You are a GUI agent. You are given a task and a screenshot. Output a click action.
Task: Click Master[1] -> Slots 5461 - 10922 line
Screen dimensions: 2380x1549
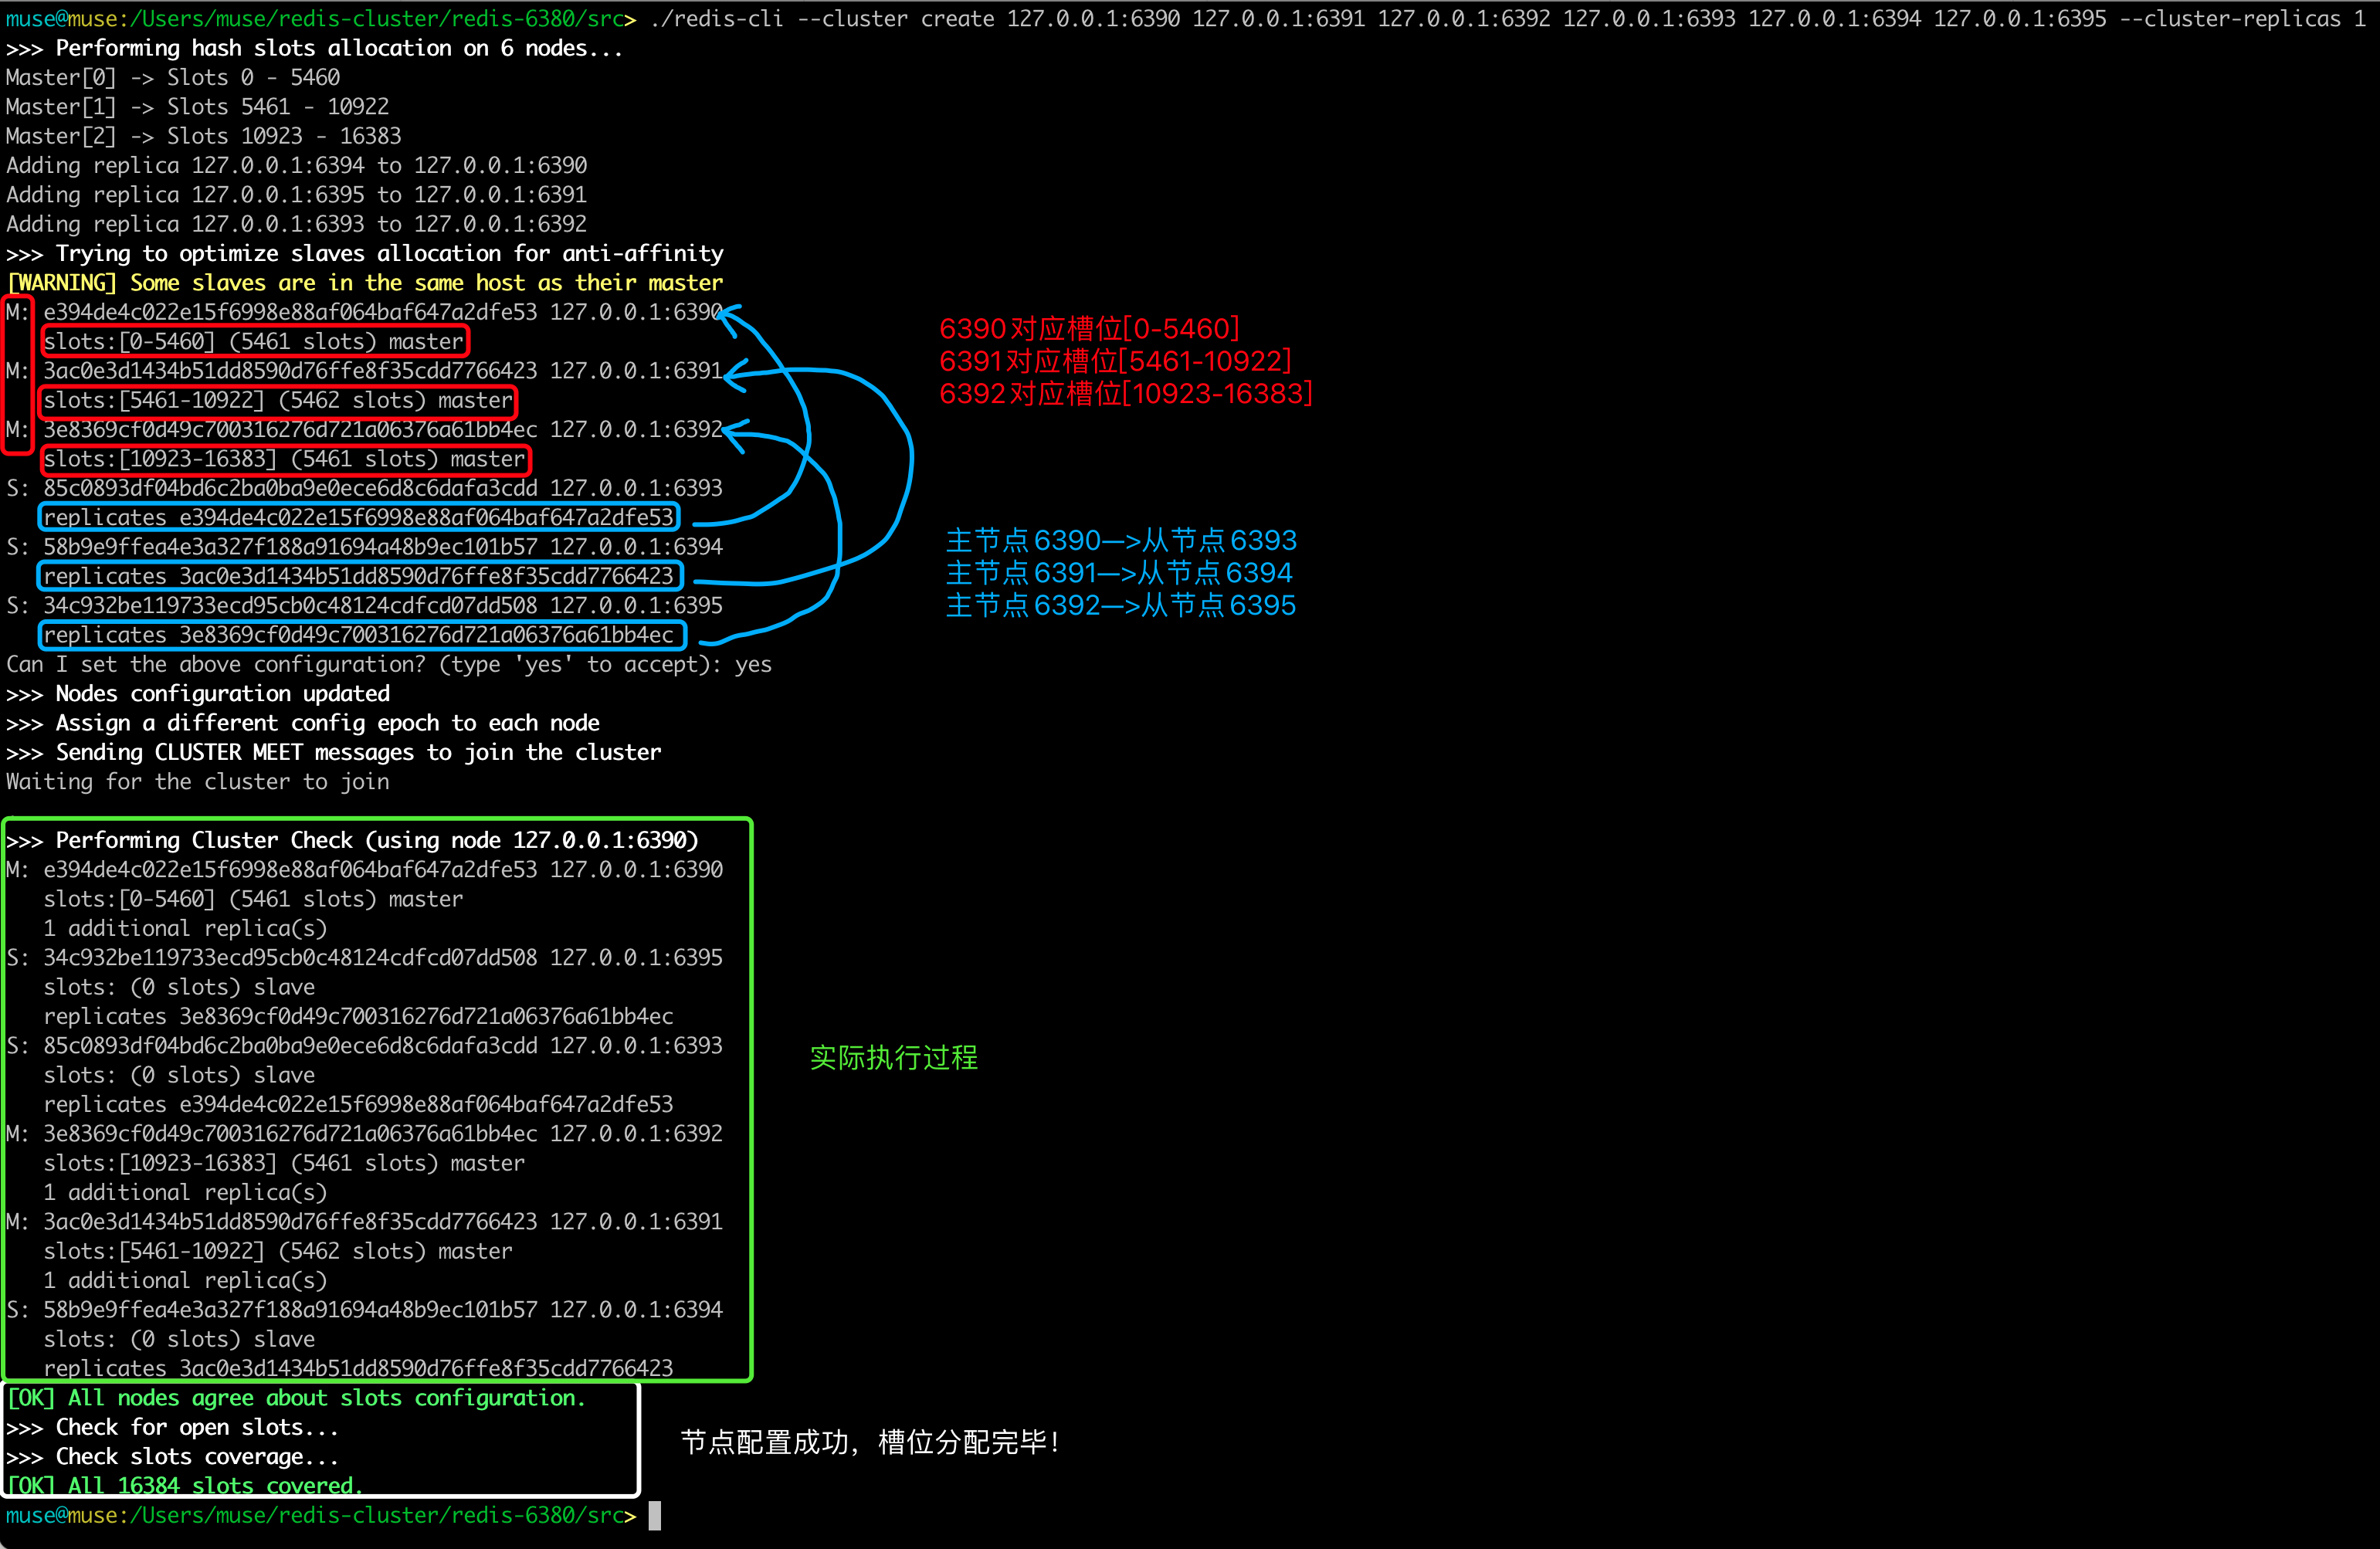pyautogui.click(x=197, y=107)
